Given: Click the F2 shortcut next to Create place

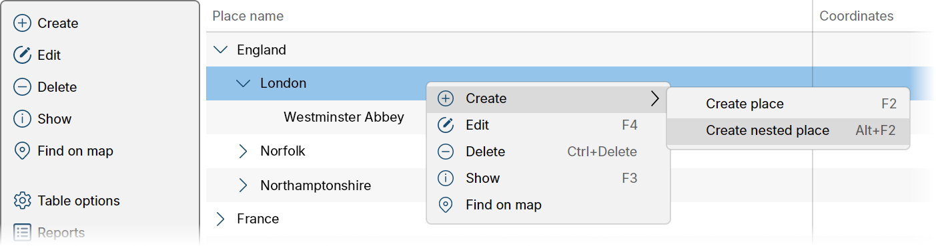Looking at the screenshot, I should tap(889, 104).
